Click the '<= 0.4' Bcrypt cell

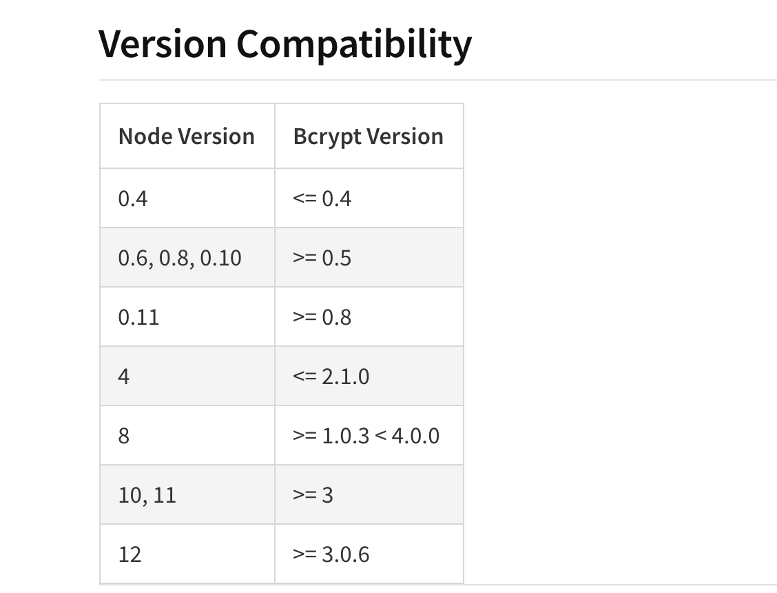pyautogui.click(x=322, y=199)
